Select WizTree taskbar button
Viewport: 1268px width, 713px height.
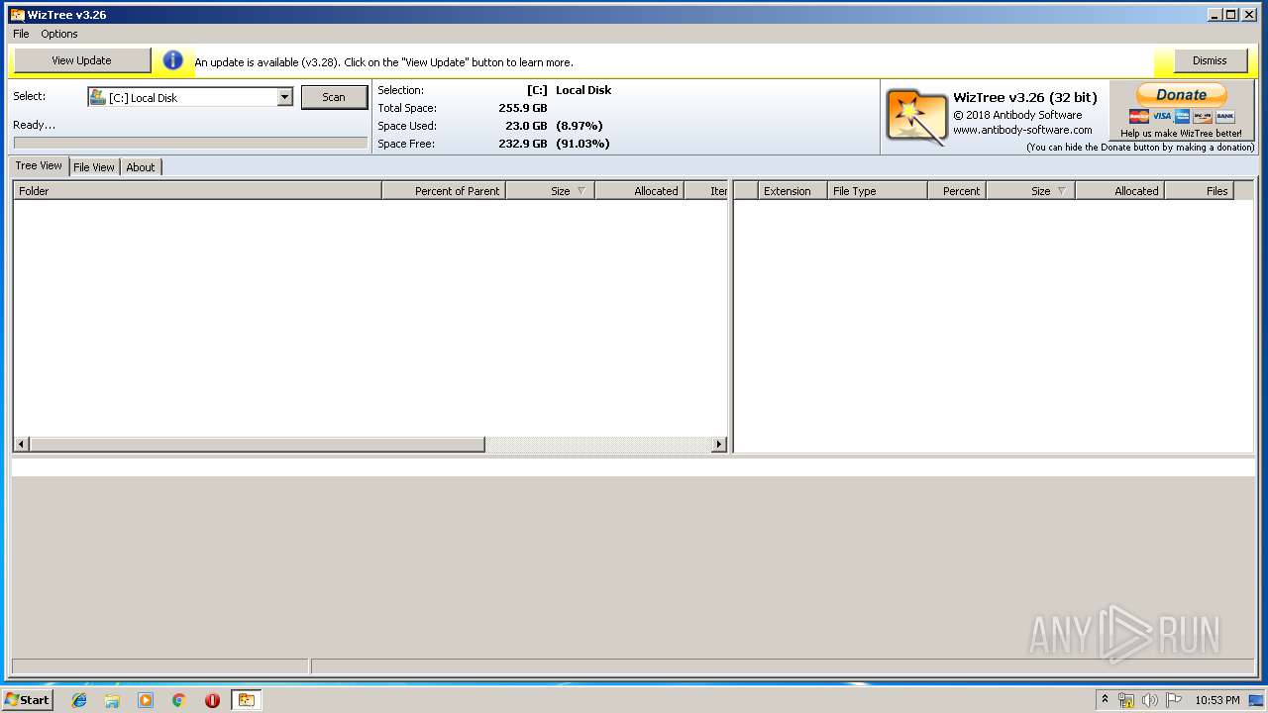(246, 700)
